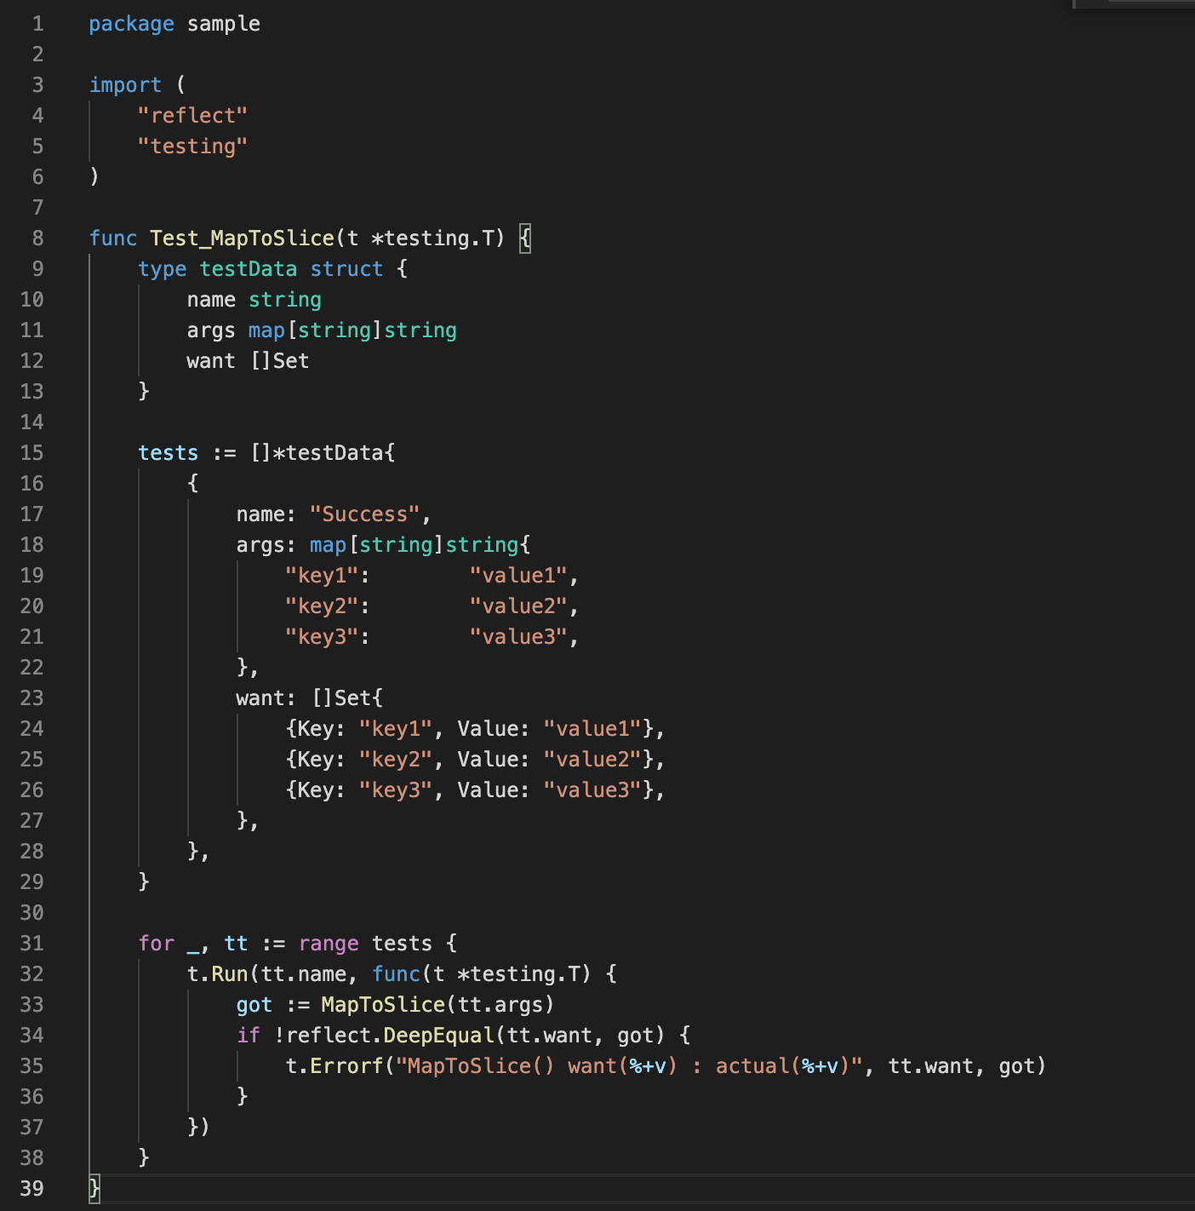Click the "key3" map key on line 21

click(x=322, y=637)
